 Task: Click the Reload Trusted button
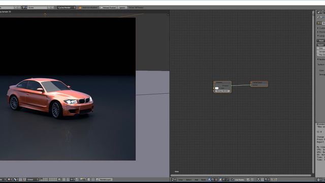(108, 8)
